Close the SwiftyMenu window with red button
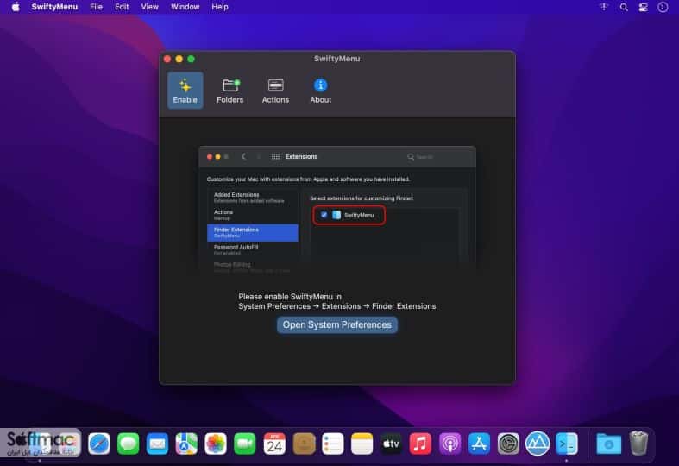 (x=167, y=59)
